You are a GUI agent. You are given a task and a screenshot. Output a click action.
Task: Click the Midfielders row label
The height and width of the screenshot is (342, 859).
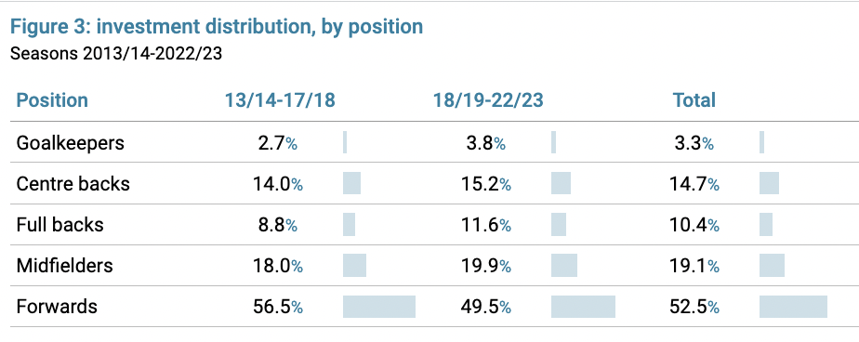click(65, 266)
